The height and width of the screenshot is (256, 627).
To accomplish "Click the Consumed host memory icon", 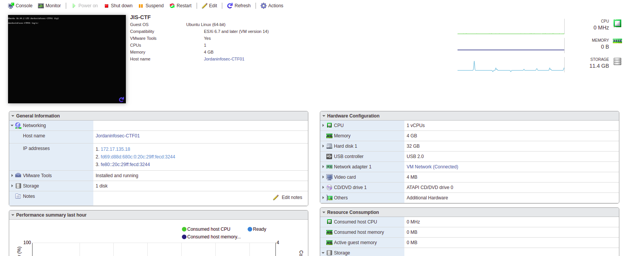I will pos(329,232).
